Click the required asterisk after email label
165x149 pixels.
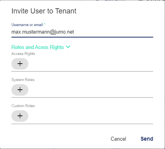tap(44, 24)
